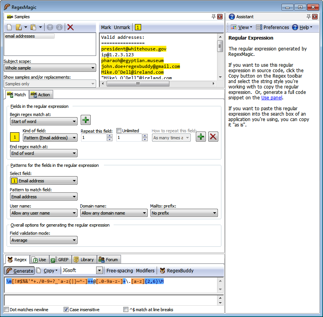This screenshot has height=317, width=323.
Task: Click in the generated regex text box
Action: pos(111,285)
